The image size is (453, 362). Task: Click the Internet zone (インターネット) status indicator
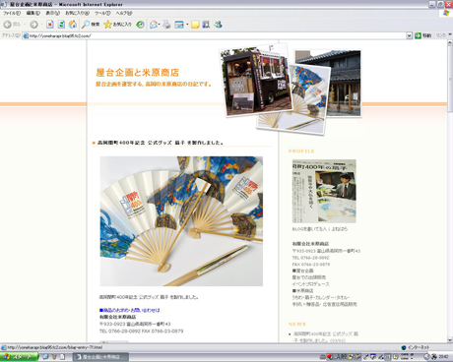pyautogui.click(x=416, y=347)
